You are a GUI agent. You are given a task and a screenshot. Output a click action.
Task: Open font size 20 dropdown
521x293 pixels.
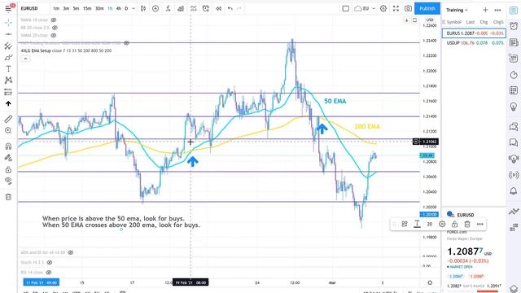[430, 225]
